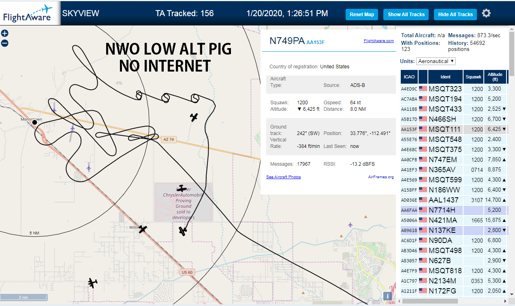Select MSQT433 row in aircraft table
The image size is (515, 306).
453,109
